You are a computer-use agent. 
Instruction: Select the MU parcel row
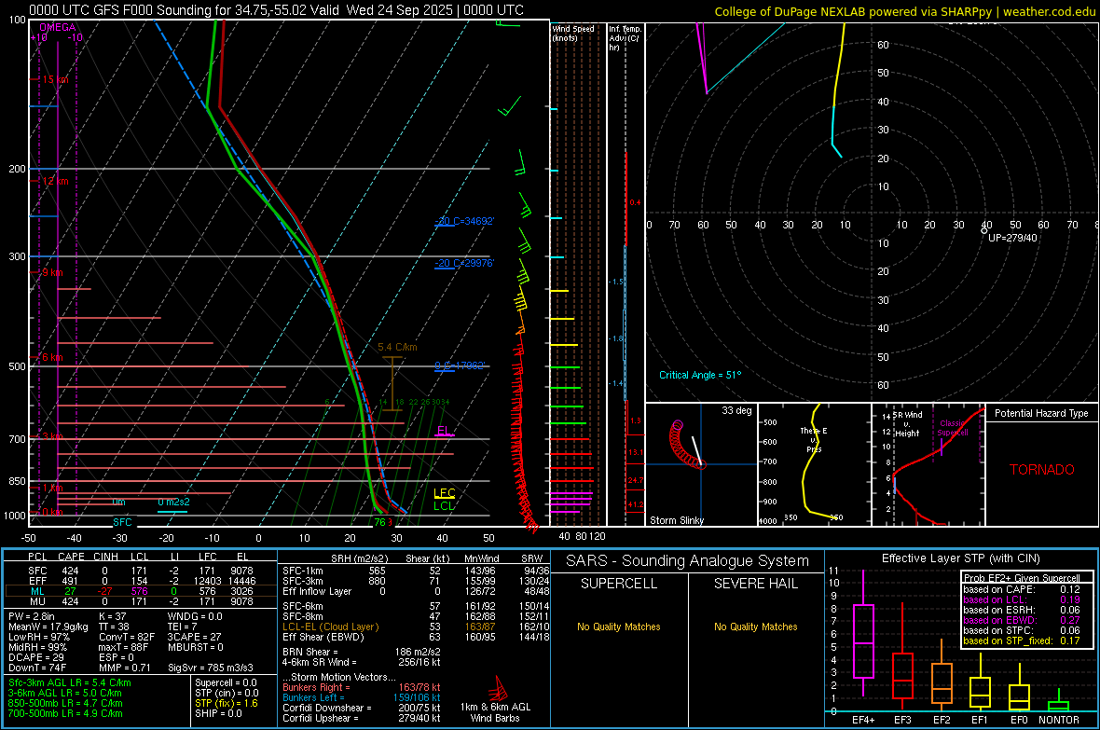pos(140,601)
